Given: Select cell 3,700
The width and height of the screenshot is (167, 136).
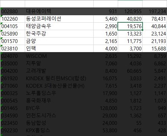Looking at the screenshot, I should click(130, 49).
